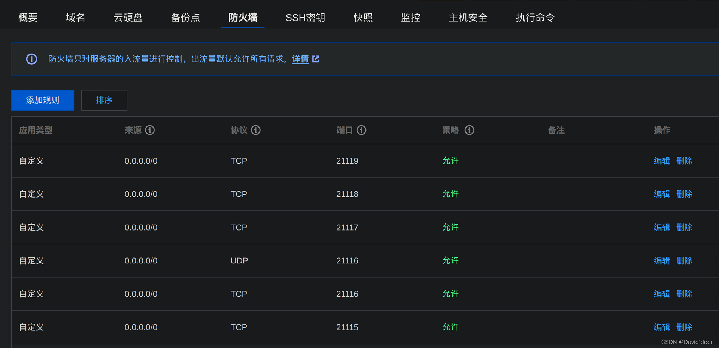Click the info icon beside 端口 header
This screenshot has width=719, height=348.
[361, 130]
